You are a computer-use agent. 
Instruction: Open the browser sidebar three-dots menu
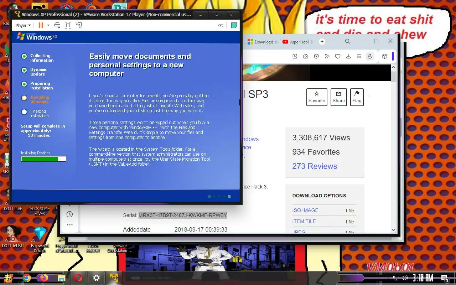pyautogui.click(x=69, y=225)
